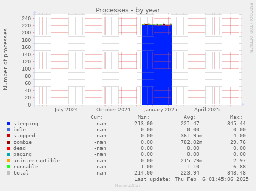Click the 'Min:' column header
The width and height of the screenshot is (256, 191).
(x=143, y=117)
